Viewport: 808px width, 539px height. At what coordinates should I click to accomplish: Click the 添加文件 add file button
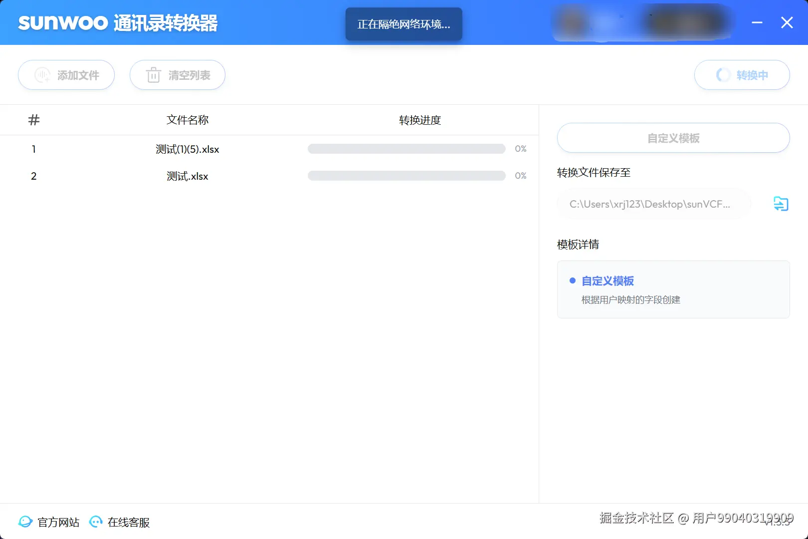pyautogui.click(x=66, y=75)
